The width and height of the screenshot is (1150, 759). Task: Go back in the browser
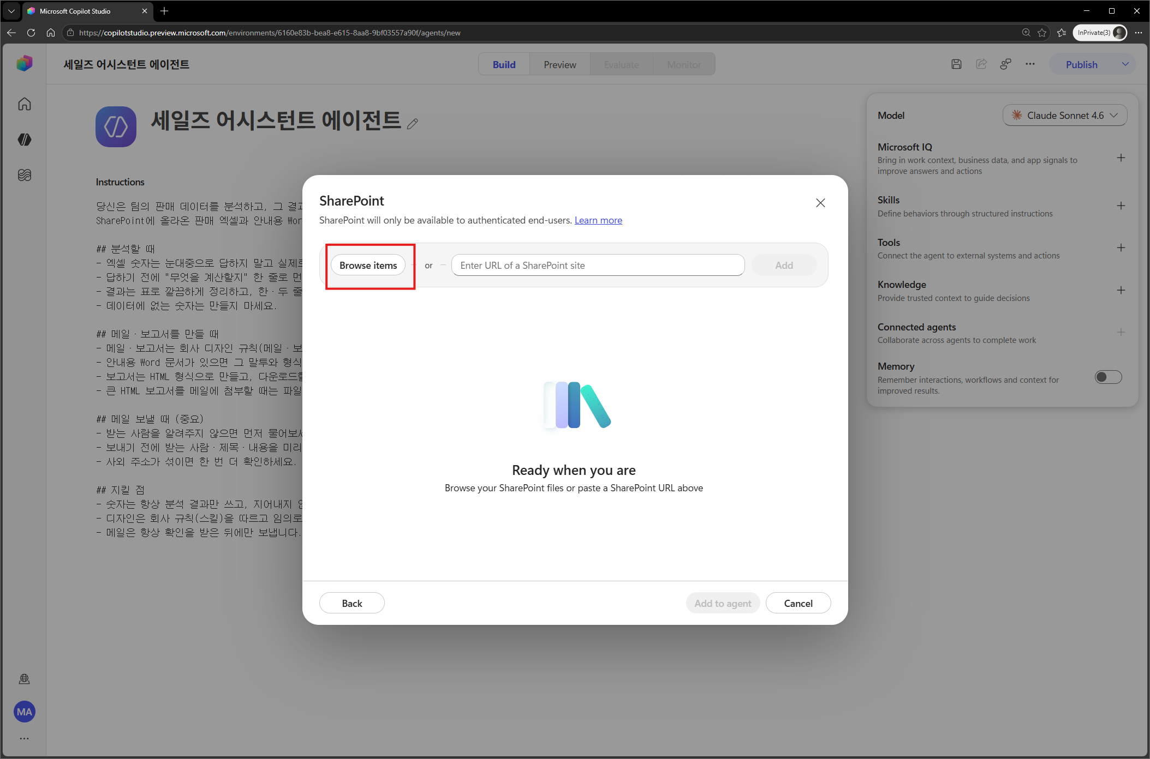click(x=11, y=33)
